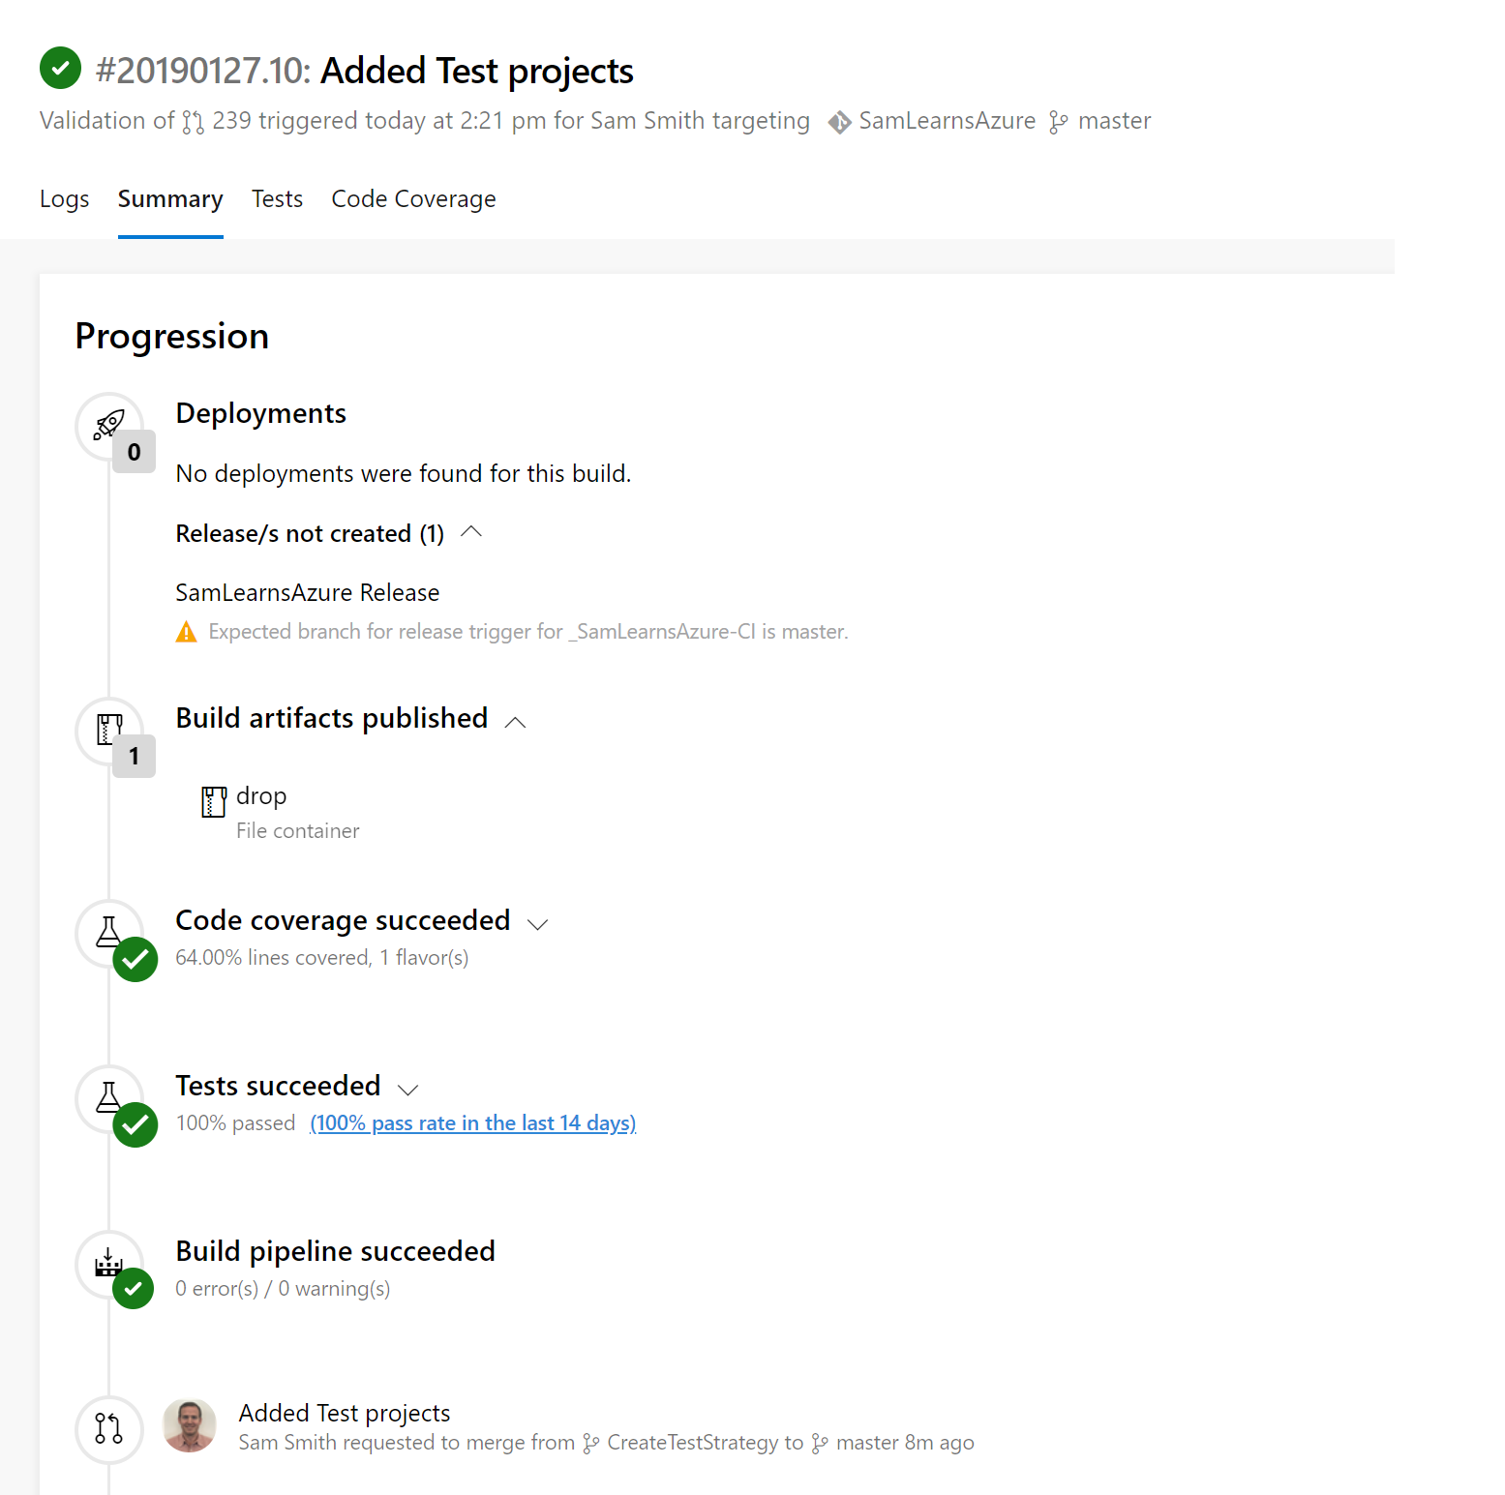Screen dimensions: 1505x1495
Task: Click the code coverage flask icon
Action: pos(108,932)
